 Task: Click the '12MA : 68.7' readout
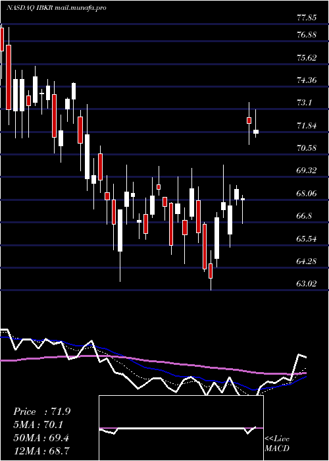(x=41, y=450)
